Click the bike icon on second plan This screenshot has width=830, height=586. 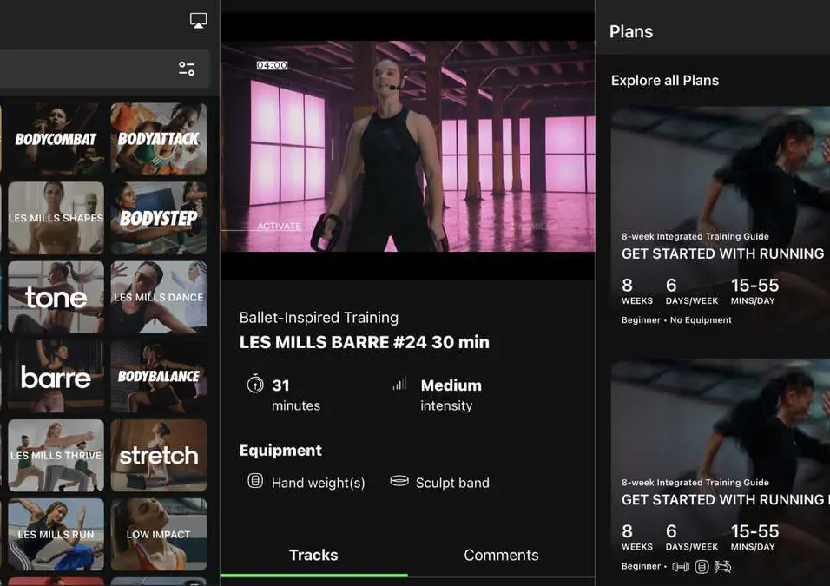coord(722,567)
